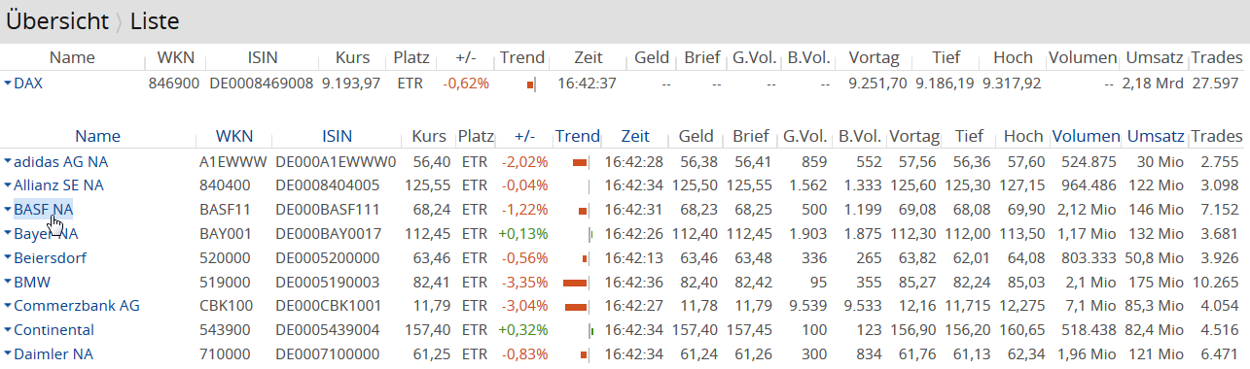Open the dropdown arrow beside DAX
Image resolution: width=1250 pixels, height=369 pixels.
(x=8, y=84)
